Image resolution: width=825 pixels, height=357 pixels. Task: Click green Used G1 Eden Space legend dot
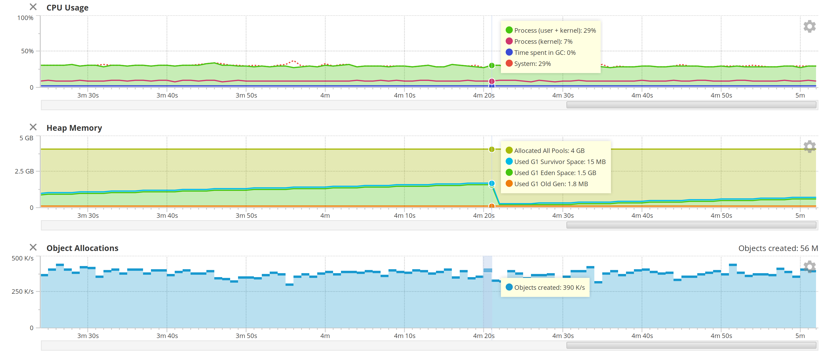pos(509,173)
